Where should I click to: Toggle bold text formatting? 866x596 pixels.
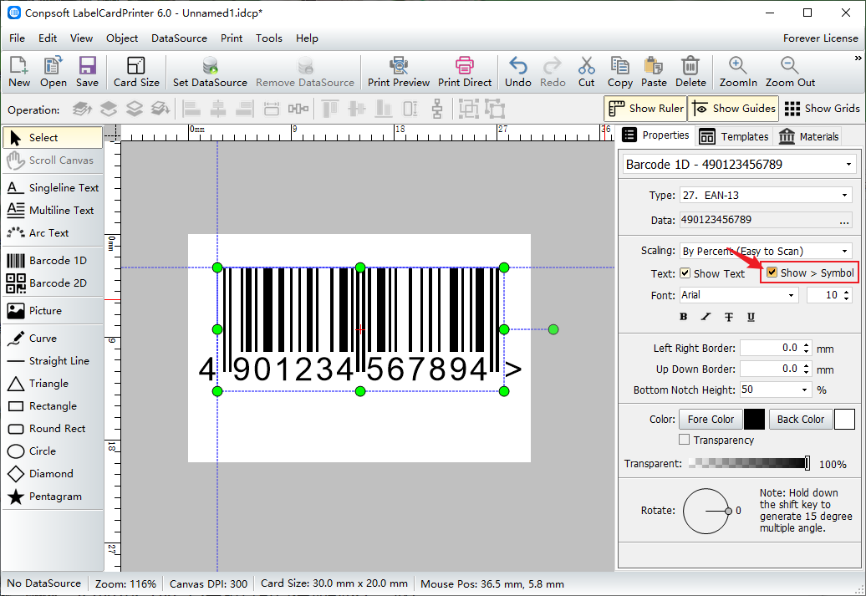coord(684,317)
